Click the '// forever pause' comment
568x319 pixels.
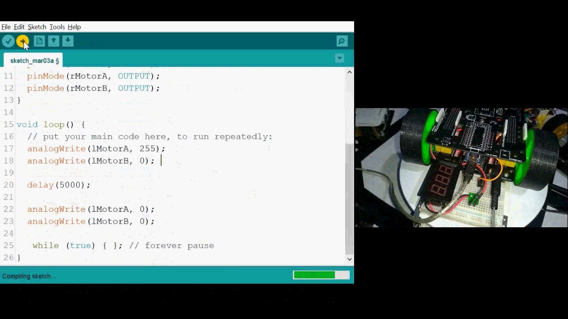point(171,245)
